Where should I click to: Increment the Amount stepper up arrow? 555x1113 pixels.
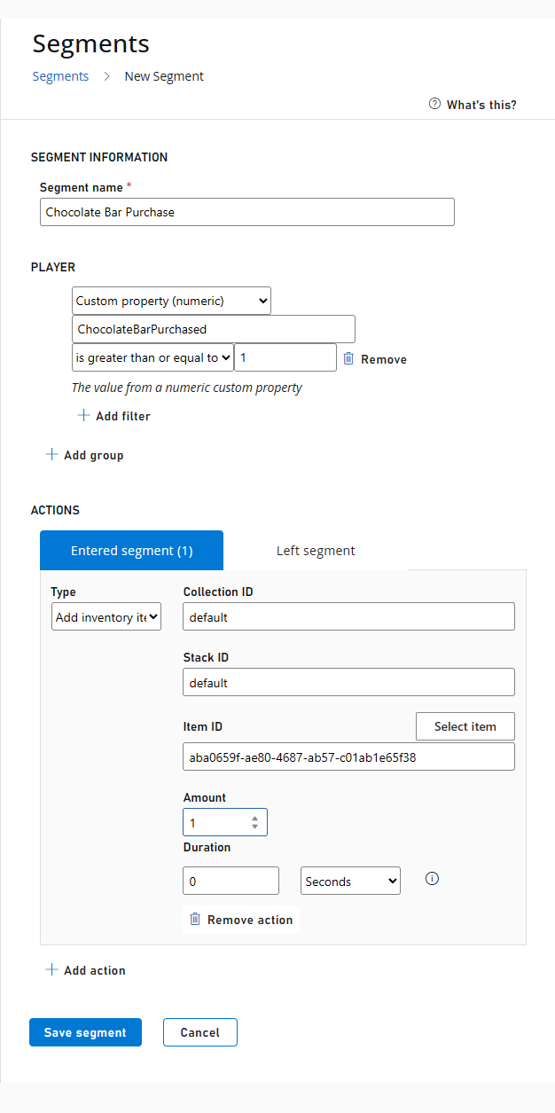[x=254, y=818]
